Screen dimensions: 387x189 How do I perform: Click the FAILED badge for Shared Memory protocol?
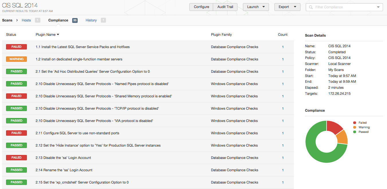tap(16, 96)
